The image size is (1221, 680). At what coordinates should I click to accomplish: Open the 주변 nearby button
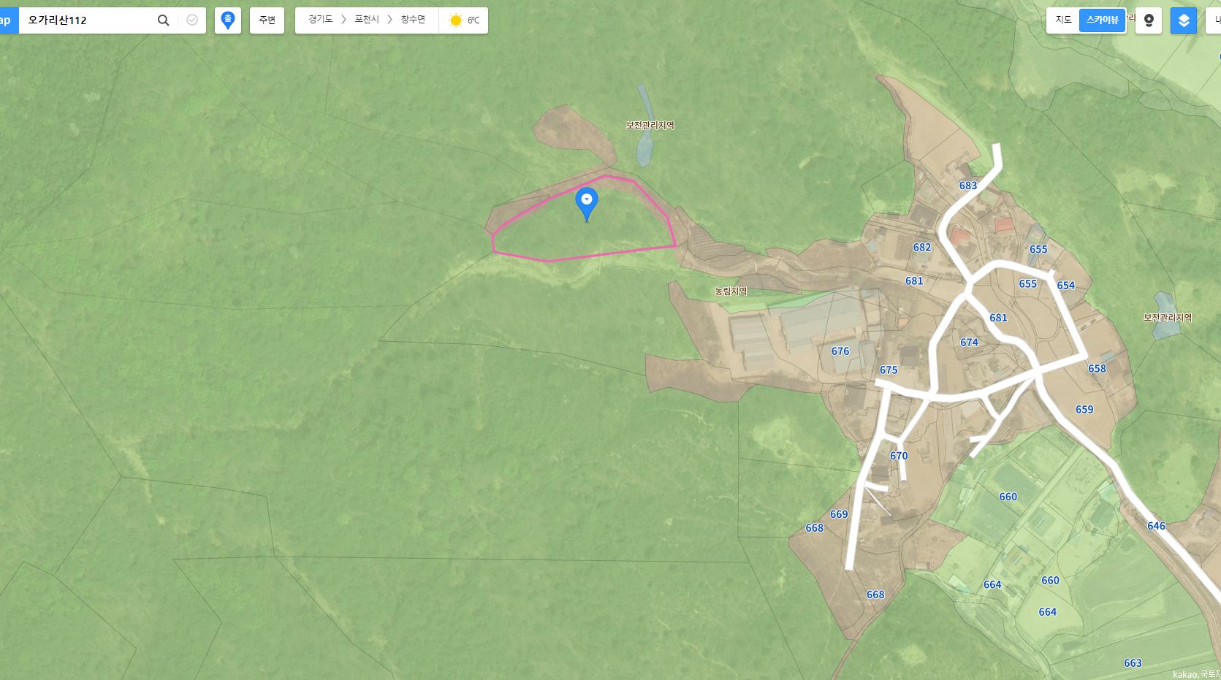tap(267, 20)
